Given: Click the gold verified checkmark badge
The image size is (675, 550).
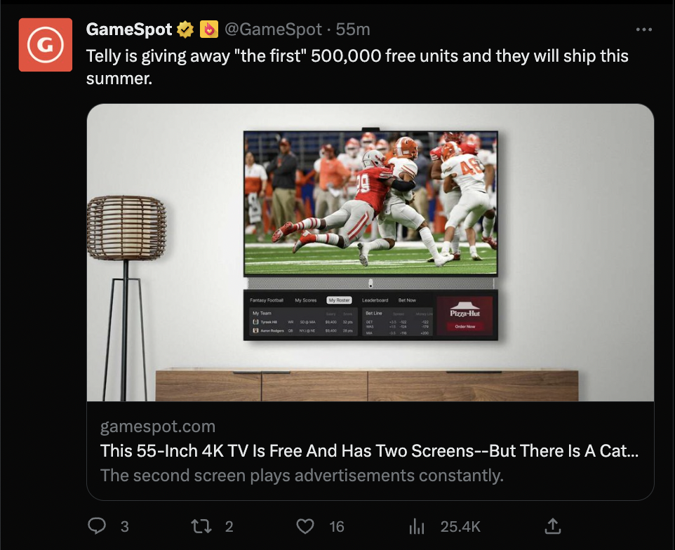Looking at the screenshot, I should (x=185, y=29).
